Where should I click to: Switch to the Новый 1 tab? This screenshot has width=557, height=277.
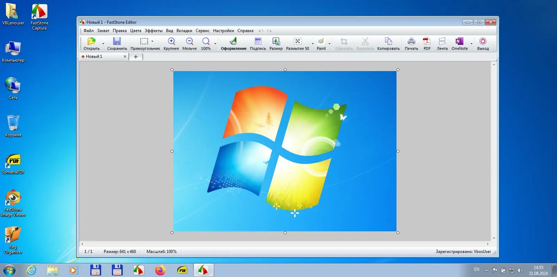point(104,56)
